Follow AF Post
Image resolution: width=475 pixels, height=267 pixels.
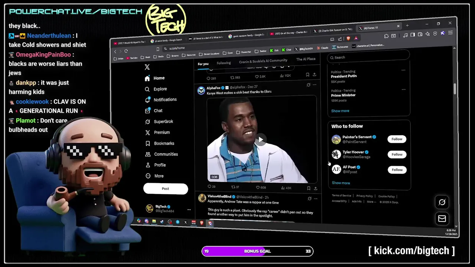(x=397, y=170)
